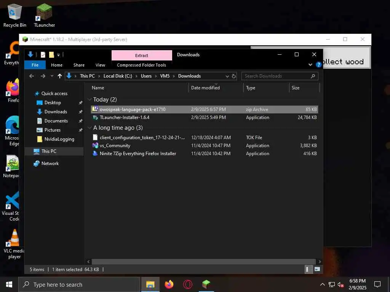Open the address bar history dropdown
Screen dimensions: 390x292
point(227,76)
